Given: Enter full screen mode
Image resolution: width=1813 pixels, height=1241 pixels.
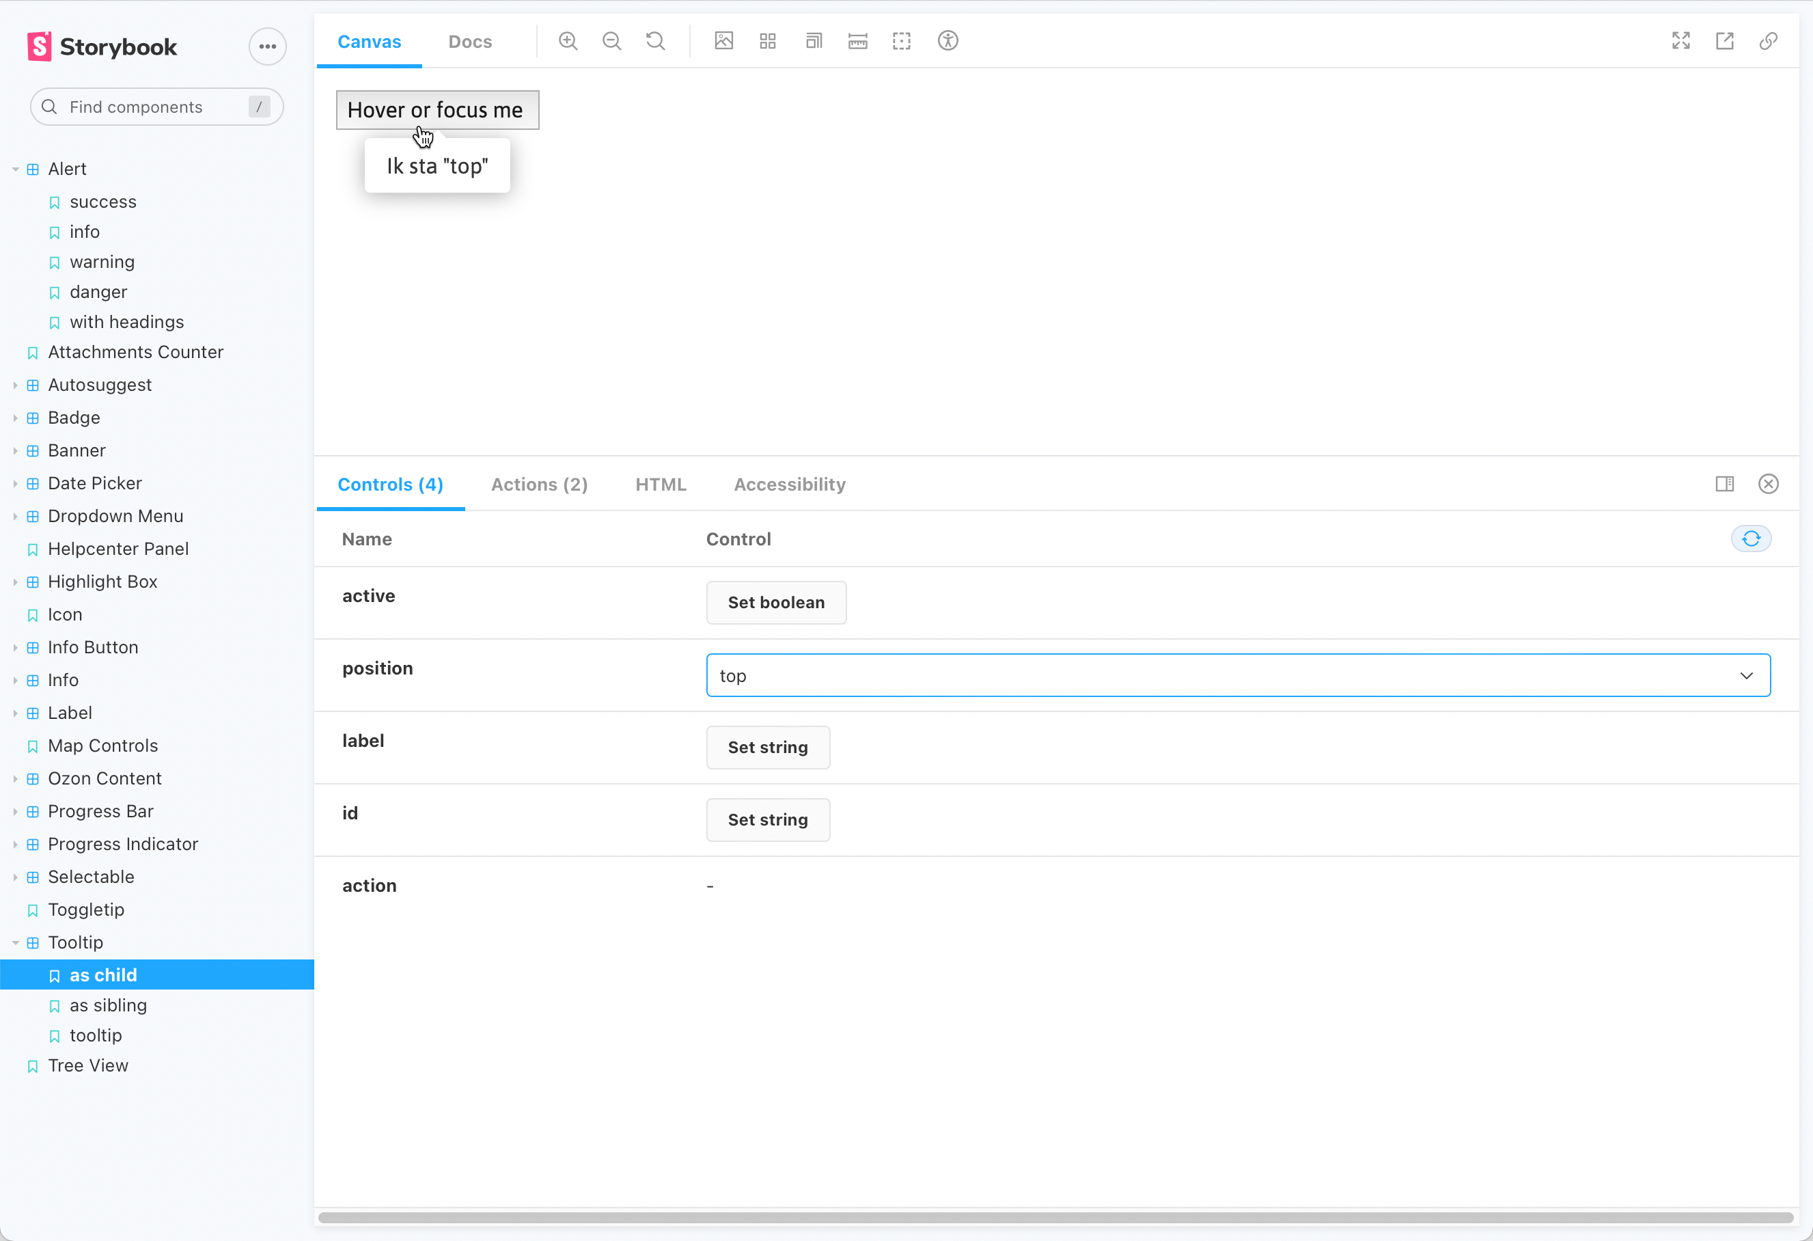Looking at the screenshot, I should click(1681, 40).
